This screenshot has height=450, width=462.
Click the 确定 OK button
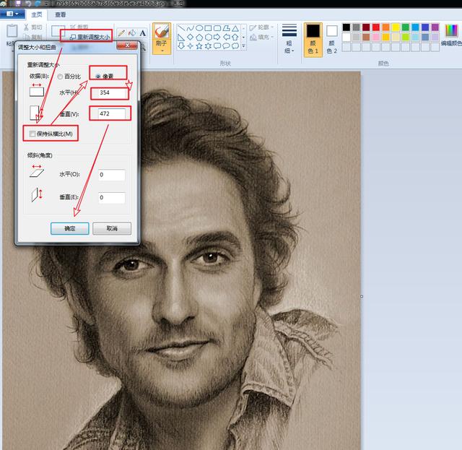(x=69, y=228)
